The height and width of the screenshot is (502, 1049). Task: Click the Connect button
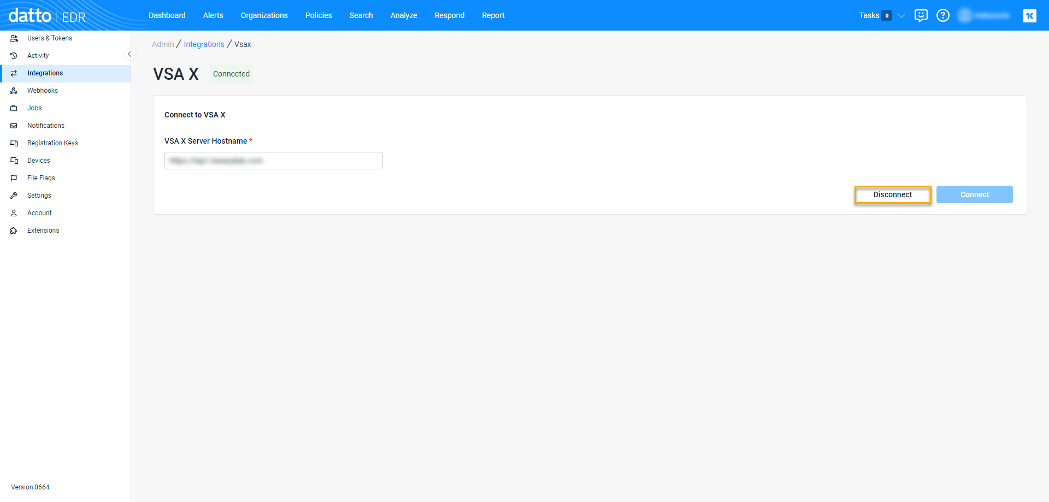click(975, 194)
